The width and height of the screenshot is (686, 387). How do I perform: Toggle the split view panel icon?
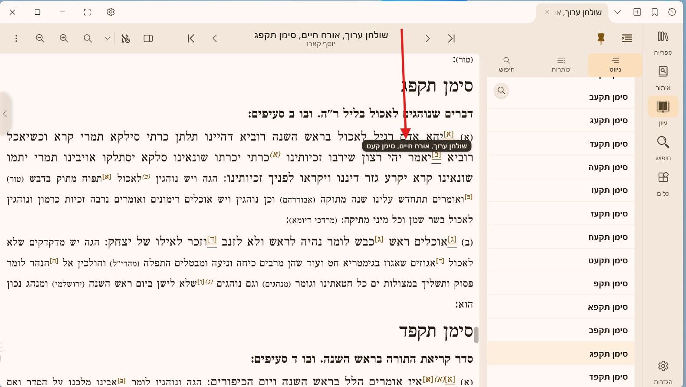[x=148, y=38]
